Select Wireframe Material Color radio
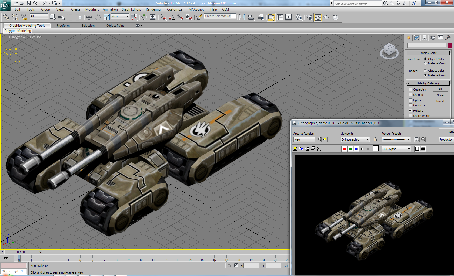This screenshot has height=276, width=454. 425,63
